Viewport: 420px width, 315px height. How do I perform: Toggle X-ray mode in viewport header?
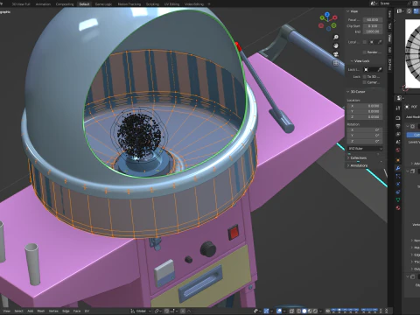pos(292,311)
